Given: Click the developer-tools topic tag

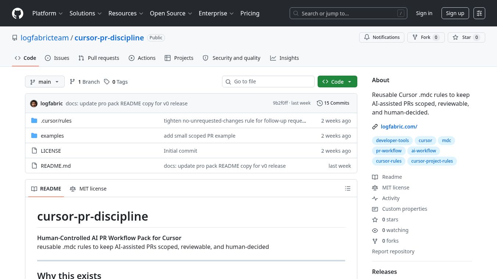Looking at the screenshot, I should (x=392, y=140).
